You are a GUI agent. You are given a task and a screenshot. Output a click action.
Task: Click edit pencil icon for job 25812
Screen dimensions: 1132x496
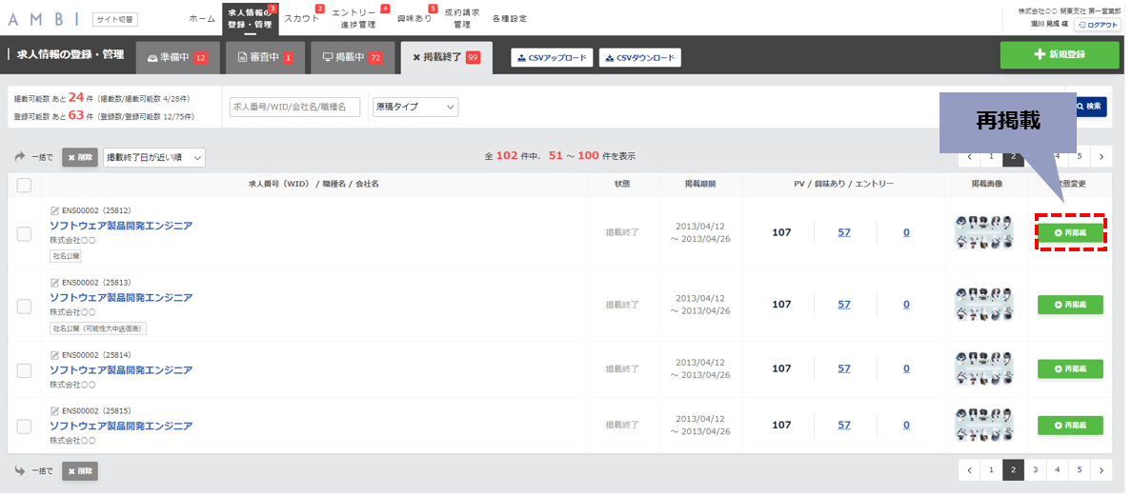point(54,211)
